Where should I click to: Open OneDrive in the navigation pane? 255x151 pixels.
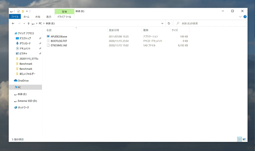pyautogui.click(x=23, y=81)
